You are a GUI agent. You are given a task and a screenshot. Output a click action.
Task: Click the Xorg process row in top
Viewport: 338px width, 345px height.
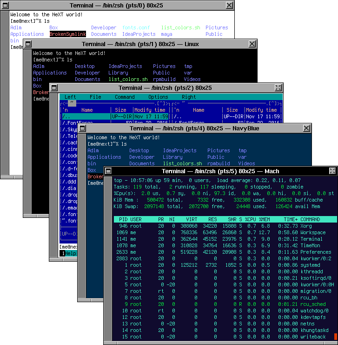point(225,226)
